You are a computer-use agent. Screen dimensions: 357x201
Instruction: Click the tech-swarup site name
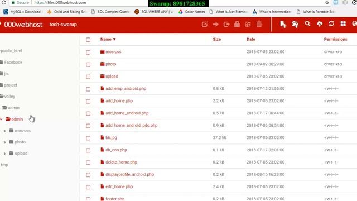click(63, 25)
